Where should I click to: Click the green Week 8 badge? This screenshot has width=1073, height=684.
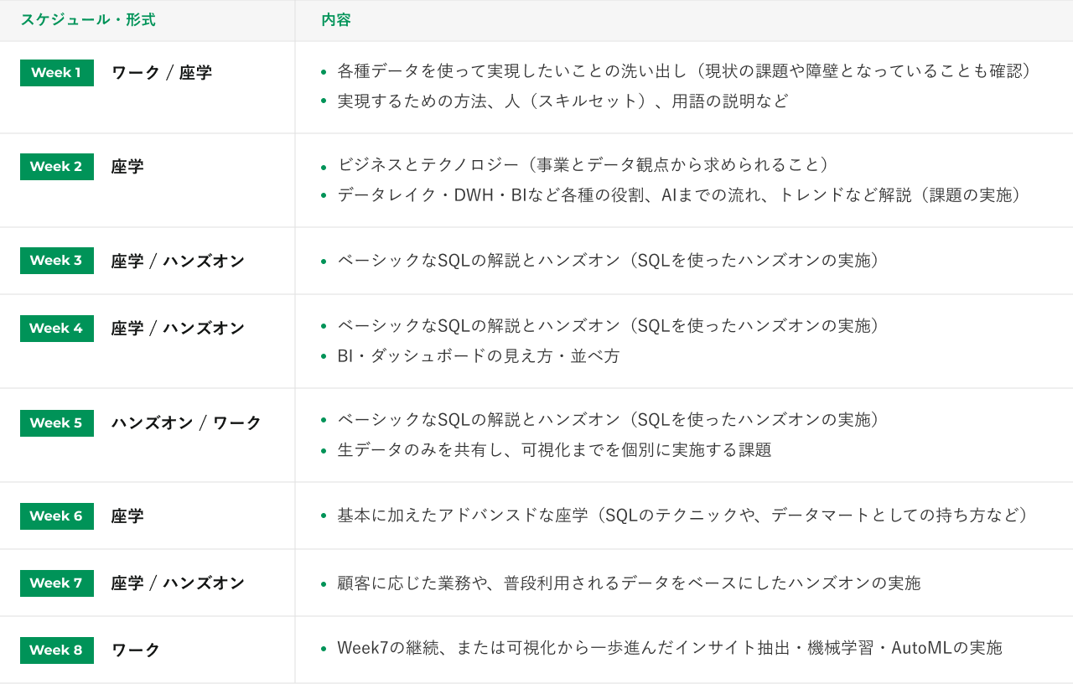(x=56, y=650)
